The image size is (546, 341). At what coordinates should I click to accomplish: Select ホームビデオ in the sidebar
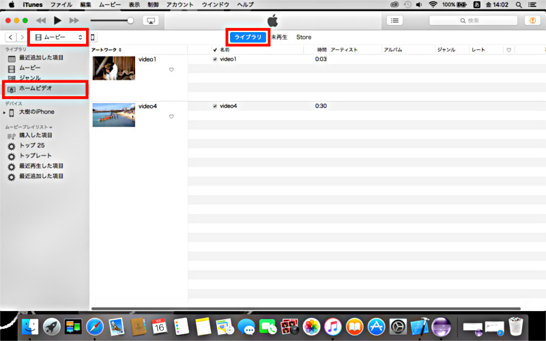(44, 89)
